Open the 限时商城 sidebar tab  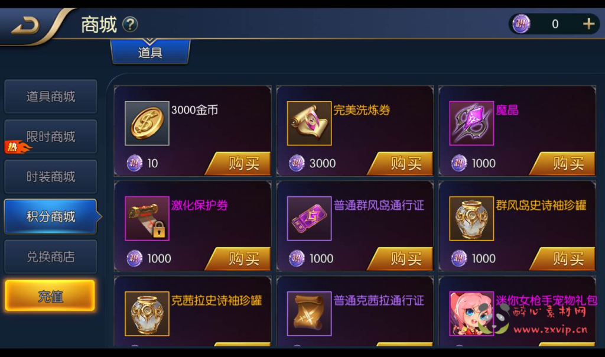51,137
